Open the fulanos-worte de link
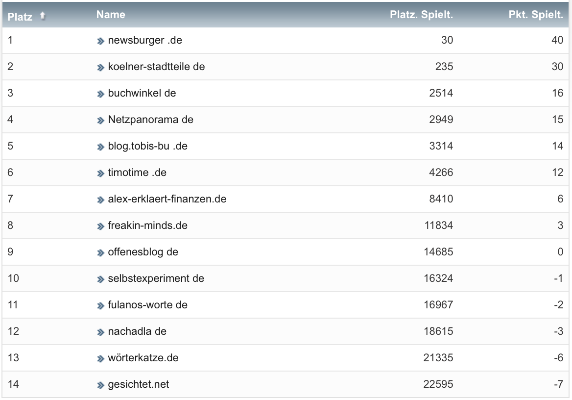Screen dimensions: 572x400 (148, 305)
